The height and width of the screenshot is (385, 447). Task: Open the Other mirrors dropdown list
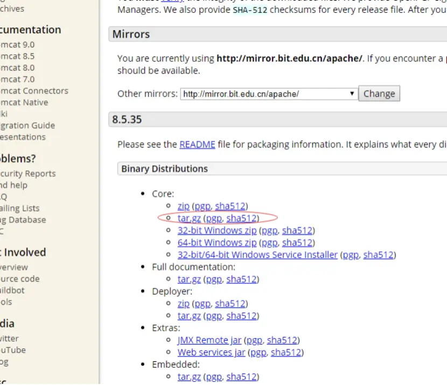[269, 94]
